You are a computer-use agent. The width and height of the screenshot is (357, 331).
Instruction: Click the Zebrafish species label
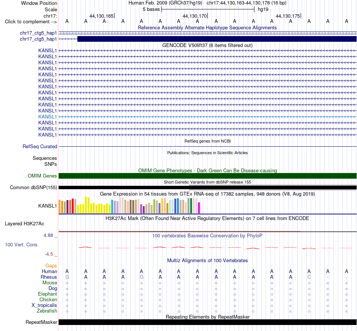click(x=47, y=311)
